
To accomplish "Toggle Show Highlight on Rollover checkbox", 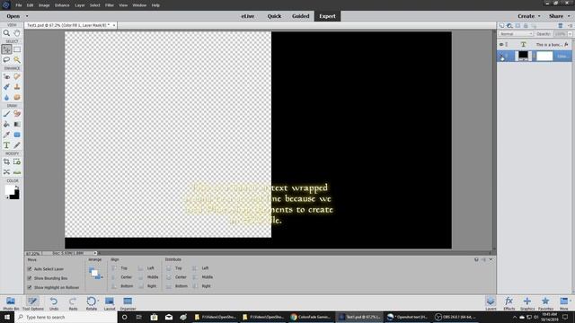I will [30, 287].
